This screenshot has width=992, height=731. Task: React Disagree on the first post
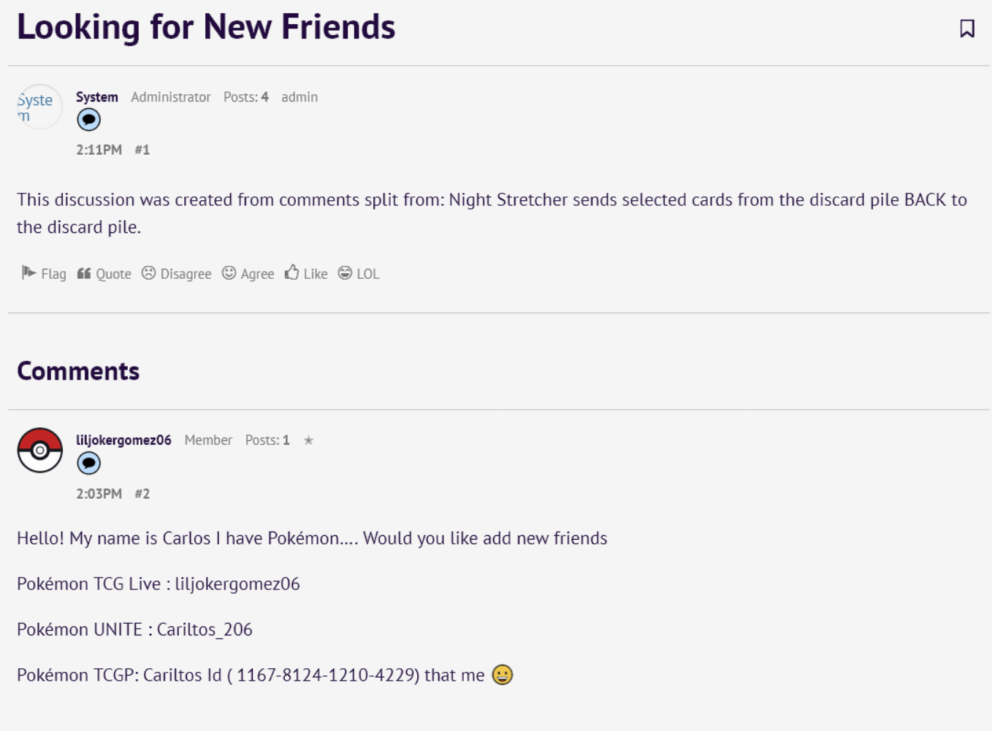point(176,273)
